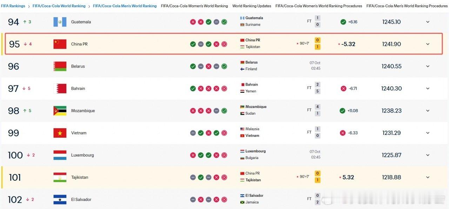Click the Belarus team name in row 96
This screenshot has width=449, height=209.
pyautogui.click(x=78, y=66)
